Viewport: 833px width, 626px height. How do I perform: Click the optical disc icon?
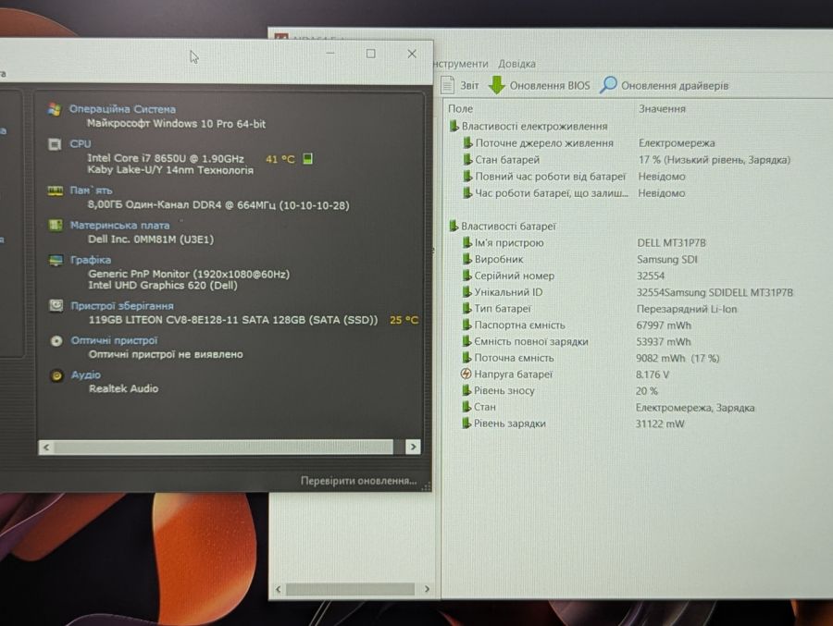click(x=56, y=341)
